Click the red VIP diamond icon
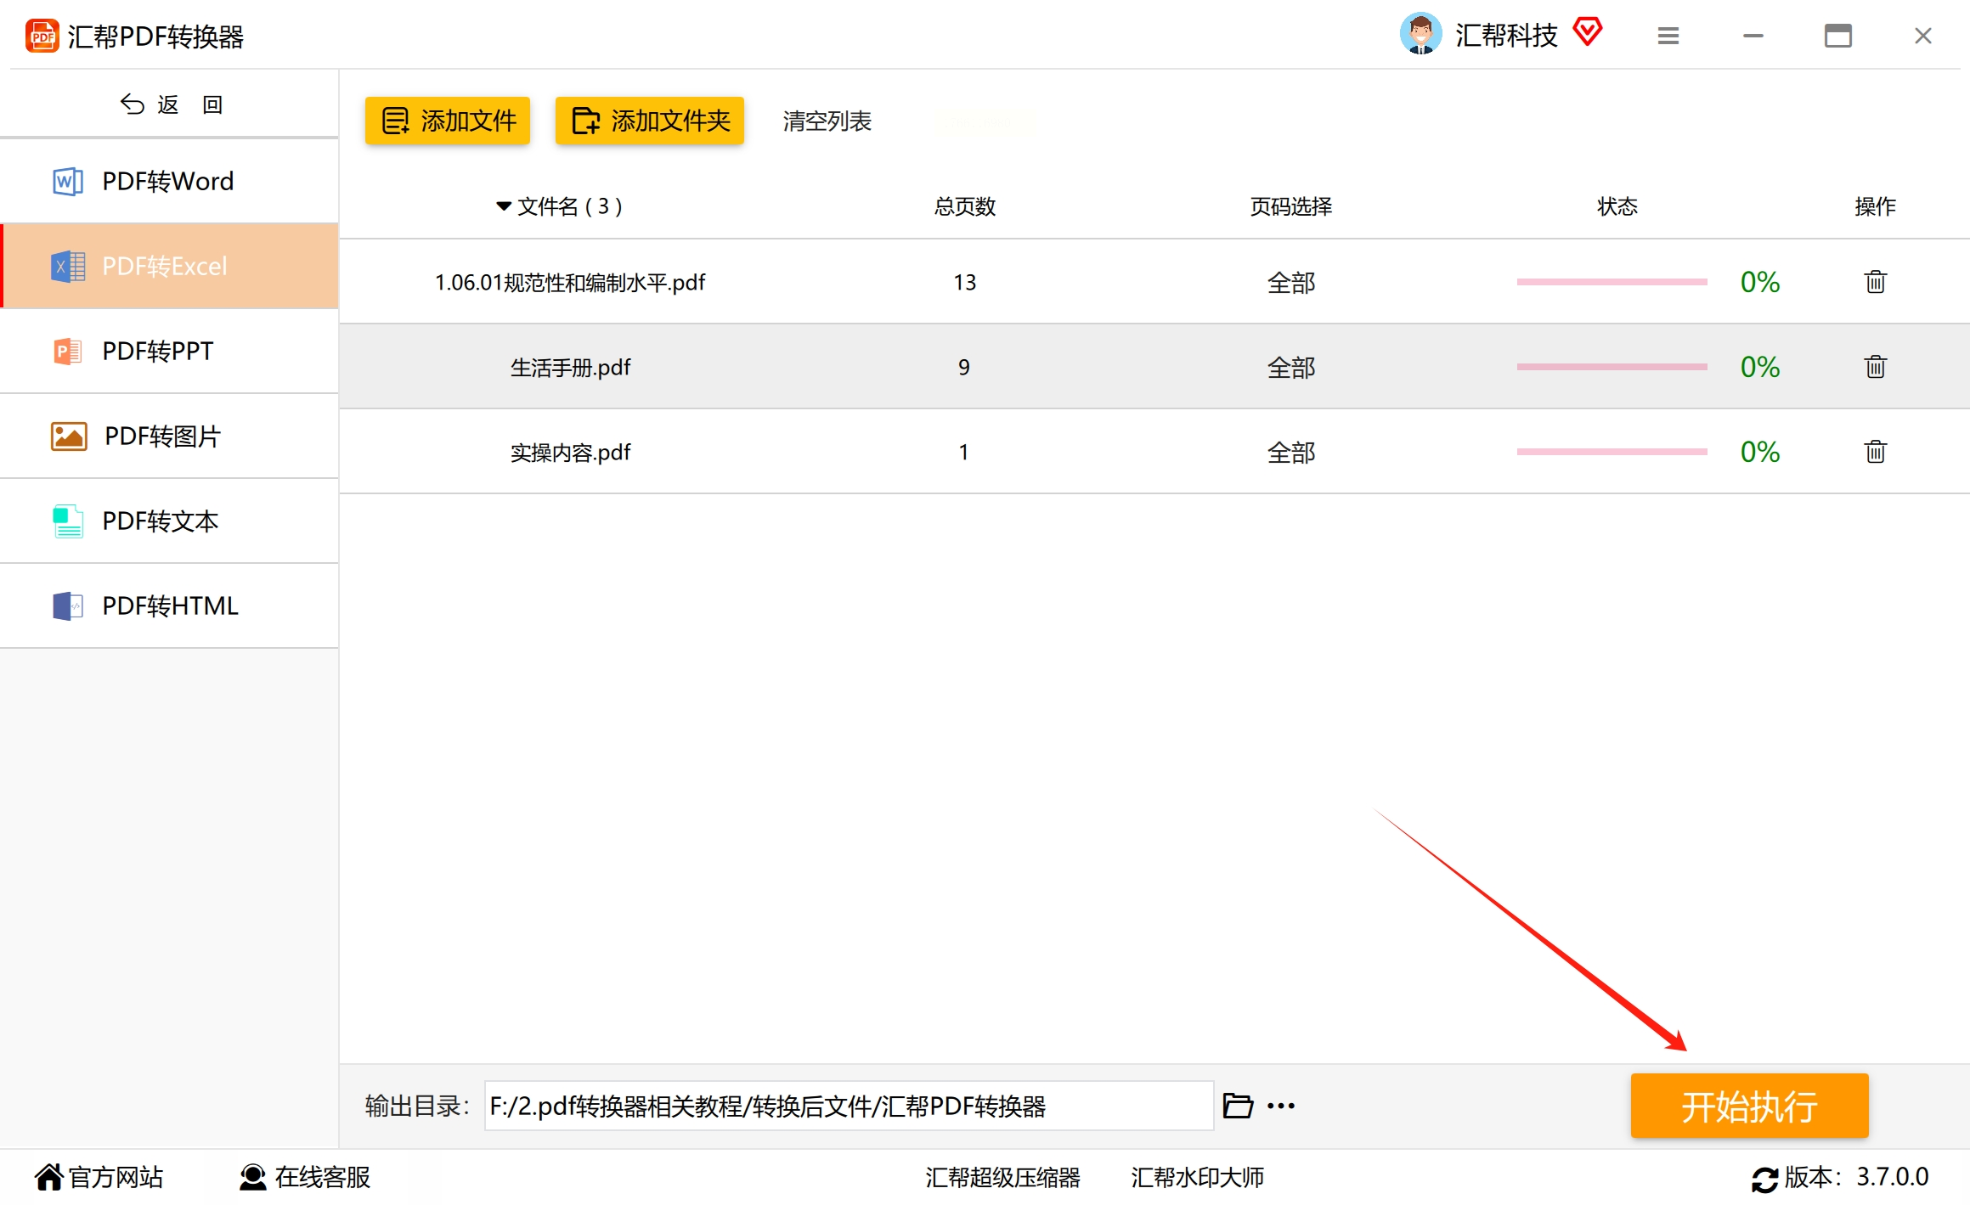 pyautogui.click(x=1587, y=32)
